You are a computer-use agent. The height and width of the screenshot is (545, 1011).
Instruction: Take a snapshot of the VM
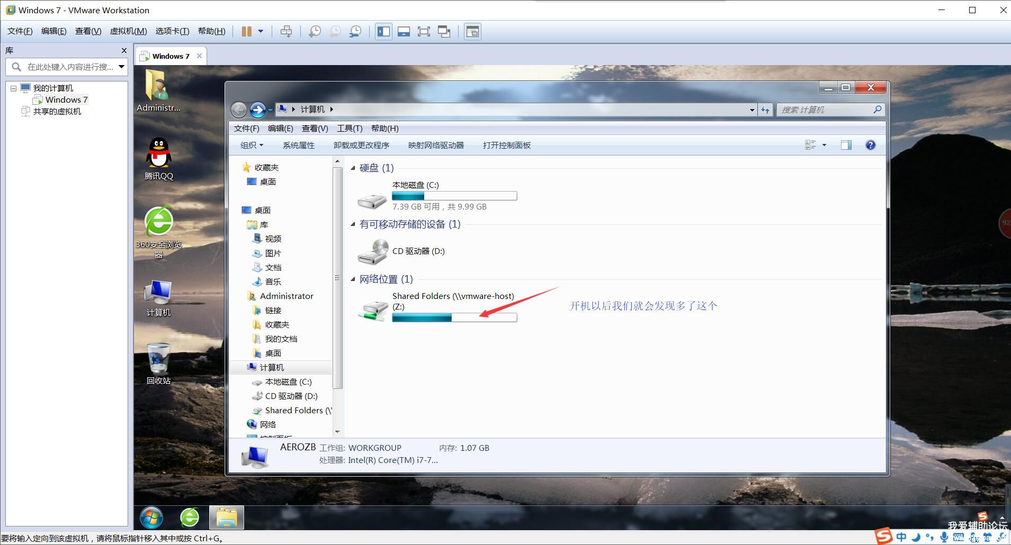[x=315, y=32]
